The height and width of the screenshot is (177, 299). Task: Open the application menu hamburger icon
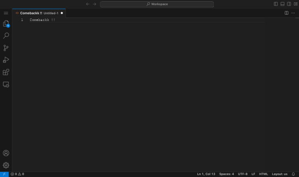[x=6, y=13]
